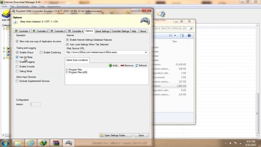Switch to the Controller 2 tab
This screenshot has height=147, width=261.
(40, 31)
